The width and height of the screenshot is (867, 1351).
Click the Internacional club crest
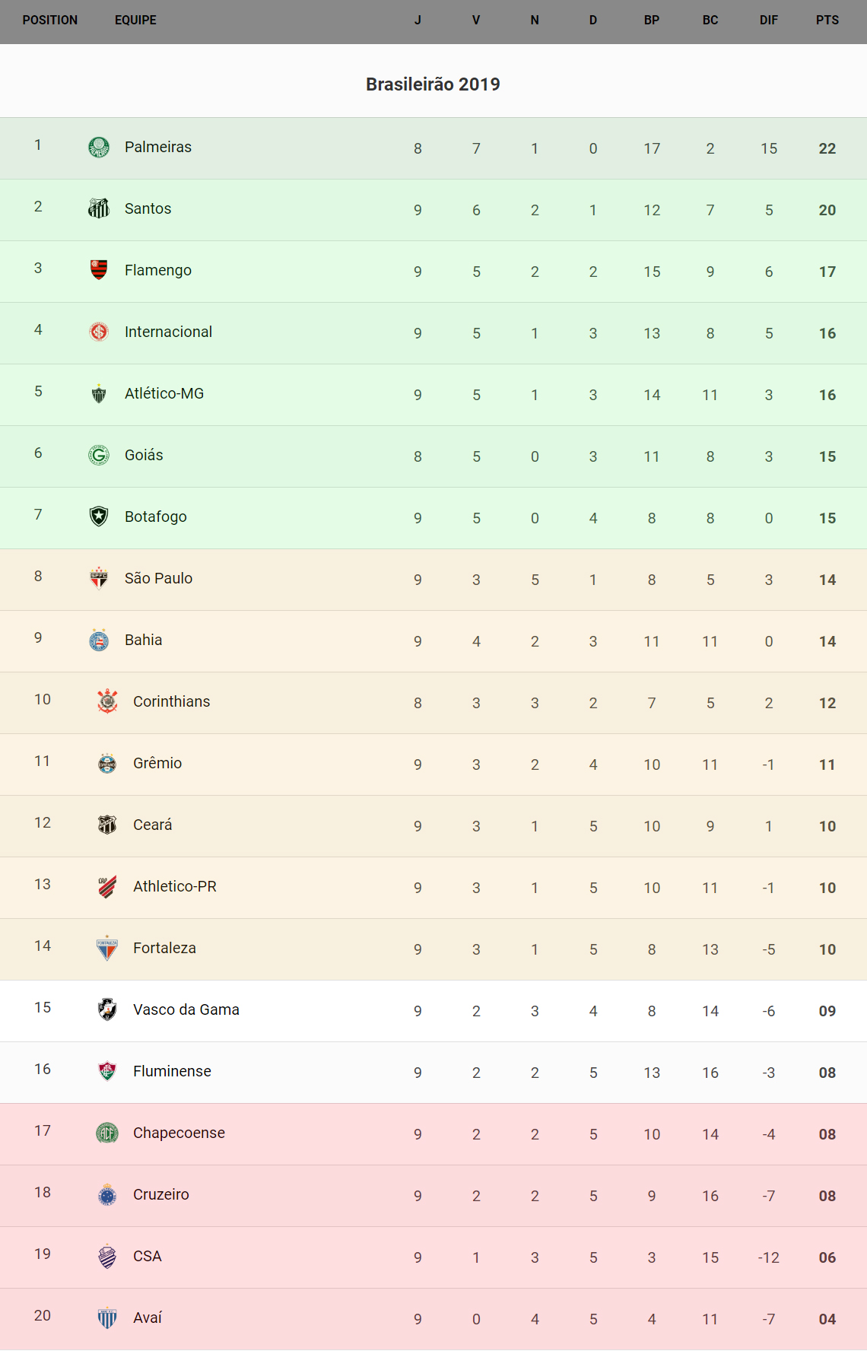(99, 332)
